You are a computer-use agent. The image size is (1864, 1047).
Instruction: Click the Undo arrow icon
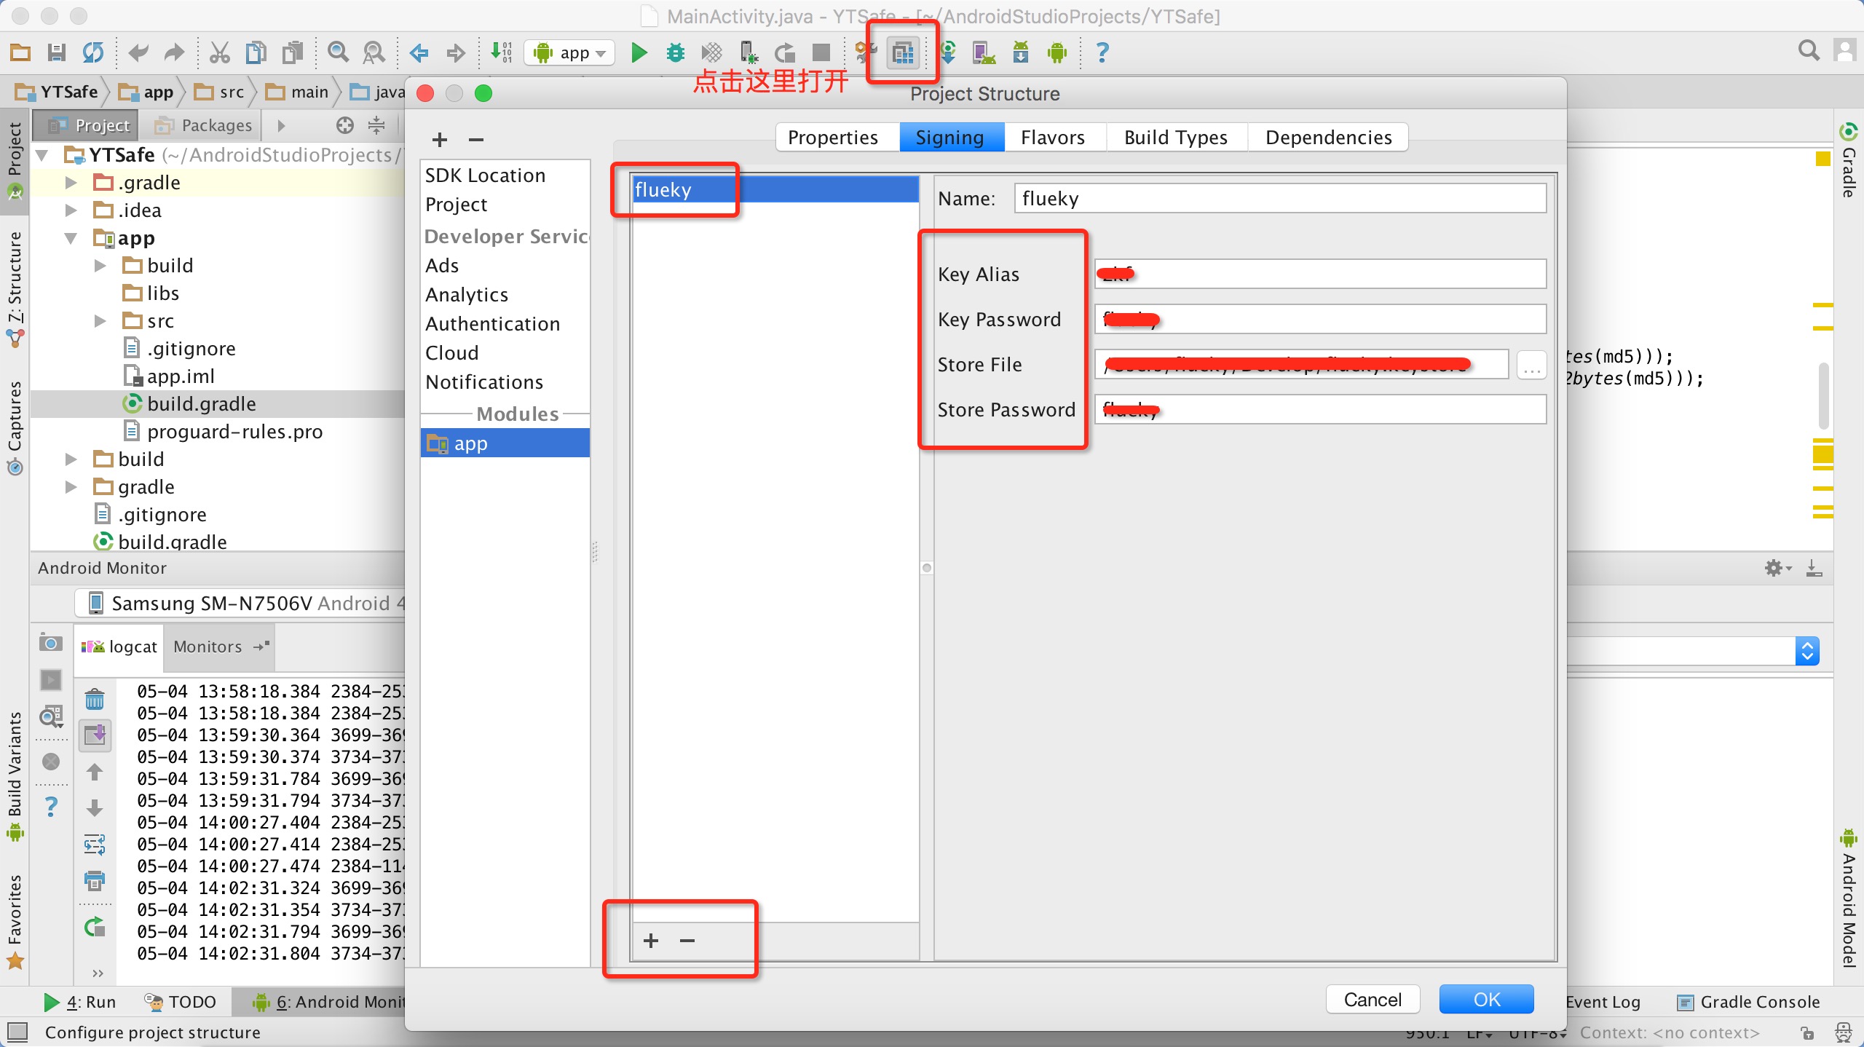[x=138, y=52]
